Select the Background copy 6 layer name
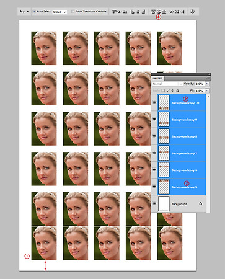The image size is (225, 279). [x=184, y=170]
